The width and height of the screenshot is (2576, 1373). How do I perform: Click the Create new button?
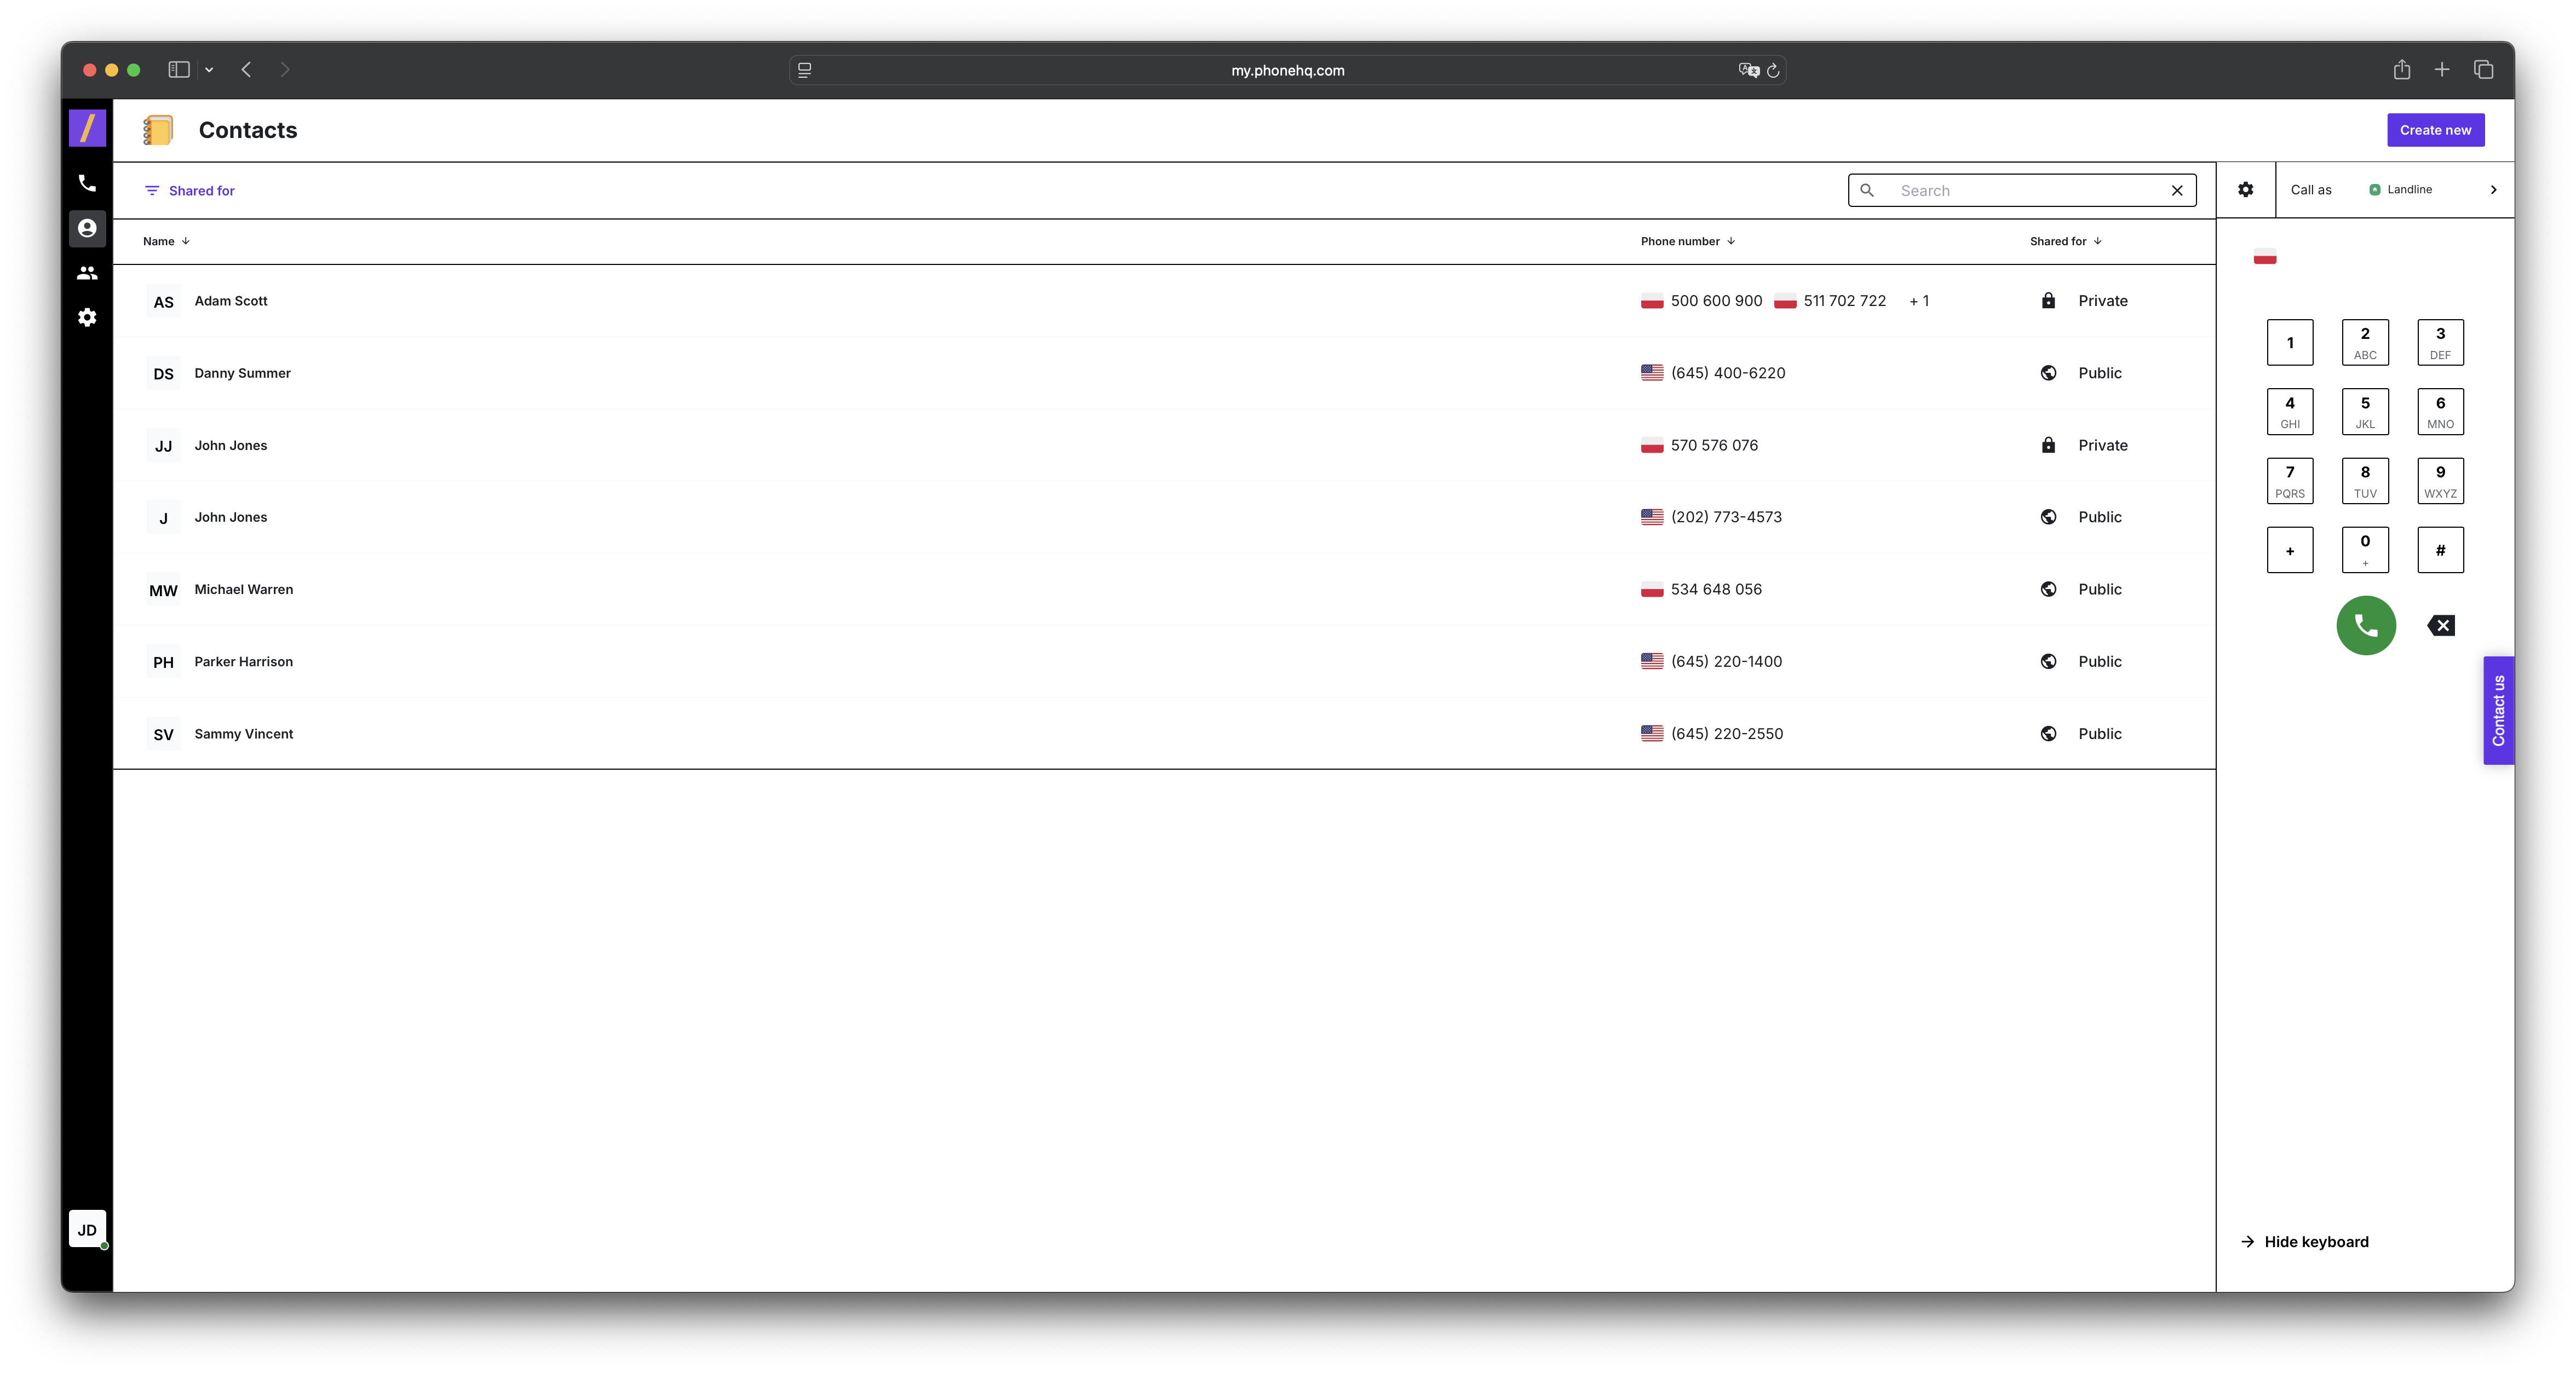[x=2434, y=130]
